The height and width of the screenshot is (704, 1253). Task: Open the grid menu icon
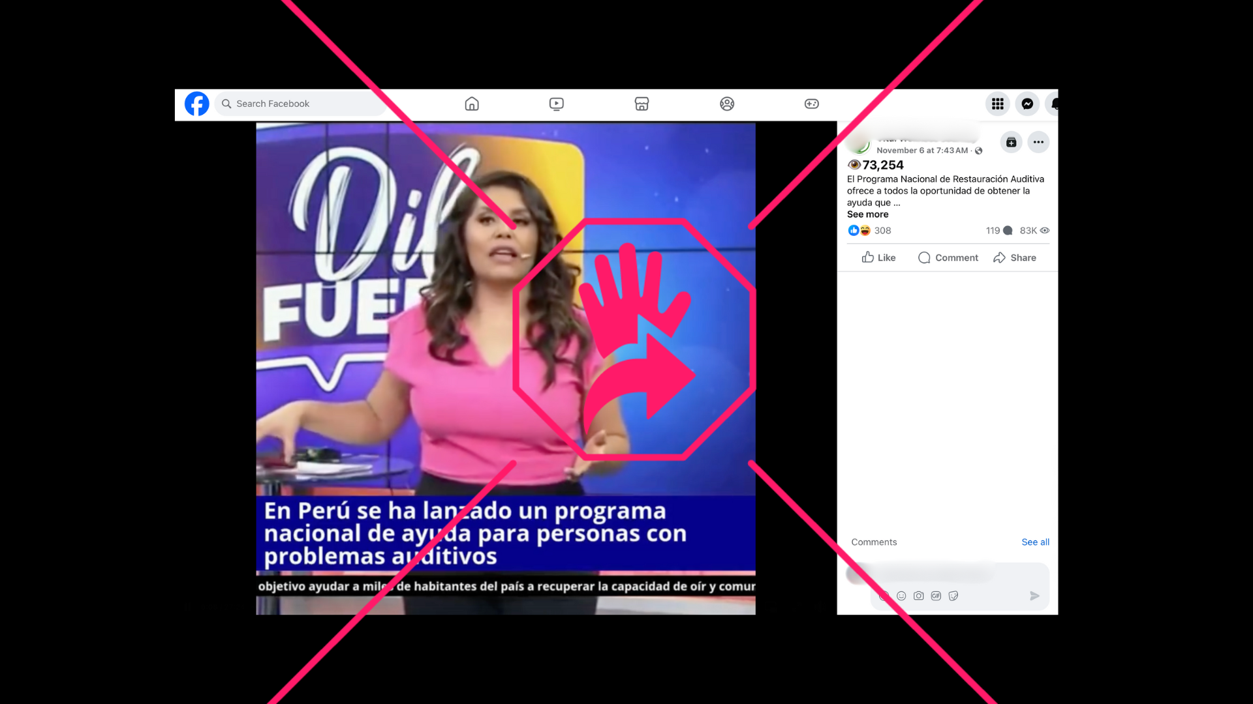(x=997, y=104)
